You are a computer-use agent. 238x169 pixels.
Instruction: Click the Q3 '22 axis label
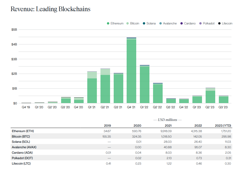(170, 107)
